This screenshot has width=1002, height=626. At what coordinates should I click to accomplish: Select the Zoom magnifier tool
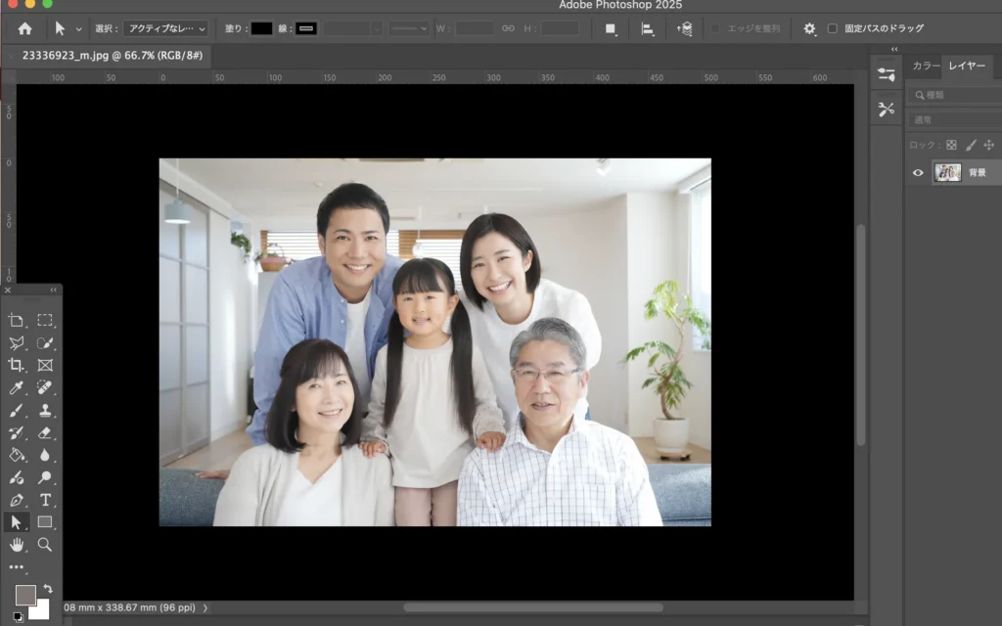(45, 545)
